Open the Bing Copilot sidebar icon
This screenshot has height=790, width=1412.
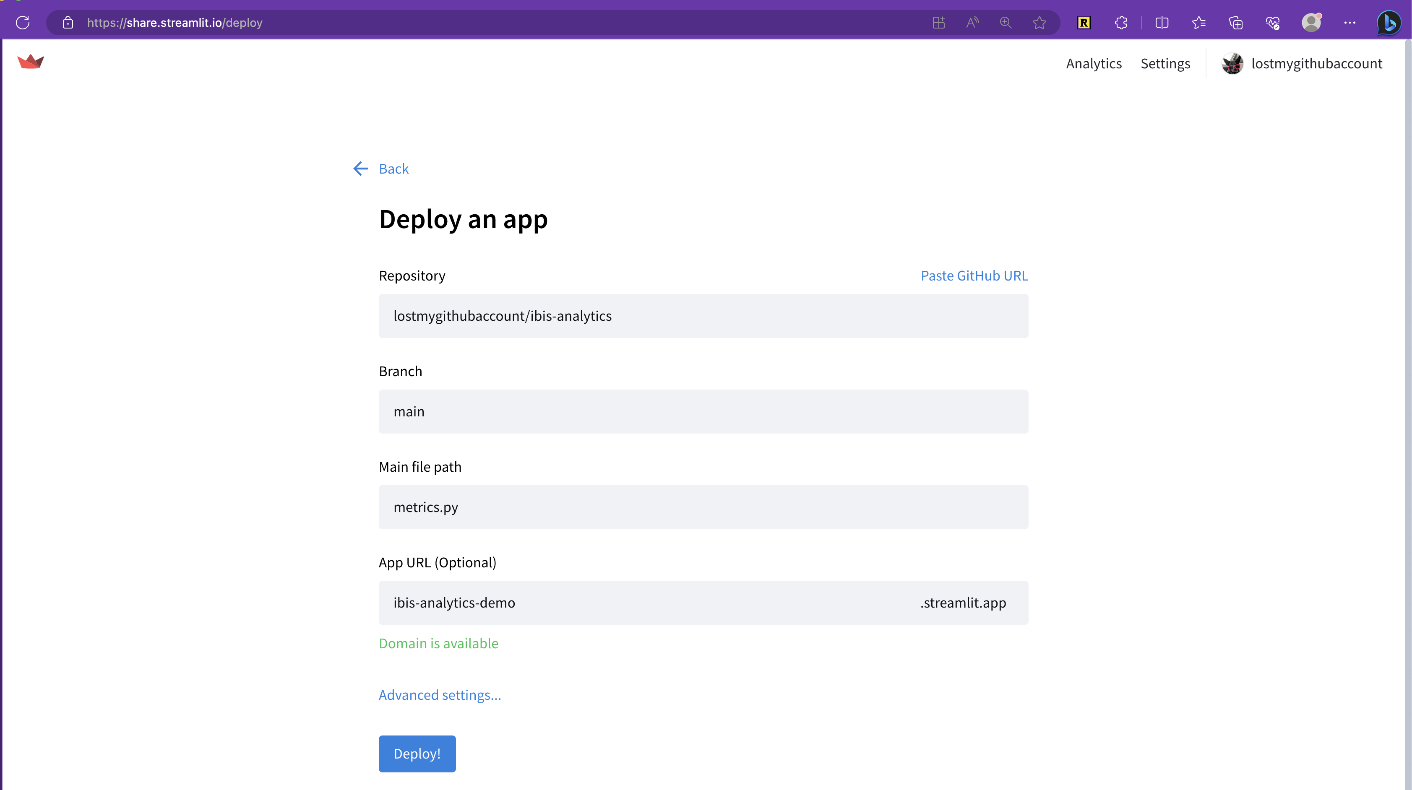pos(1389,23)
